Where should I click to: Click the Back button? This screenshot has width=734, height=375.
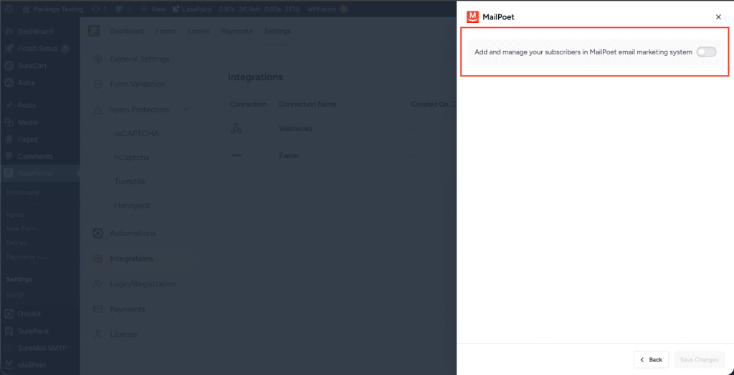pos(651,359)
